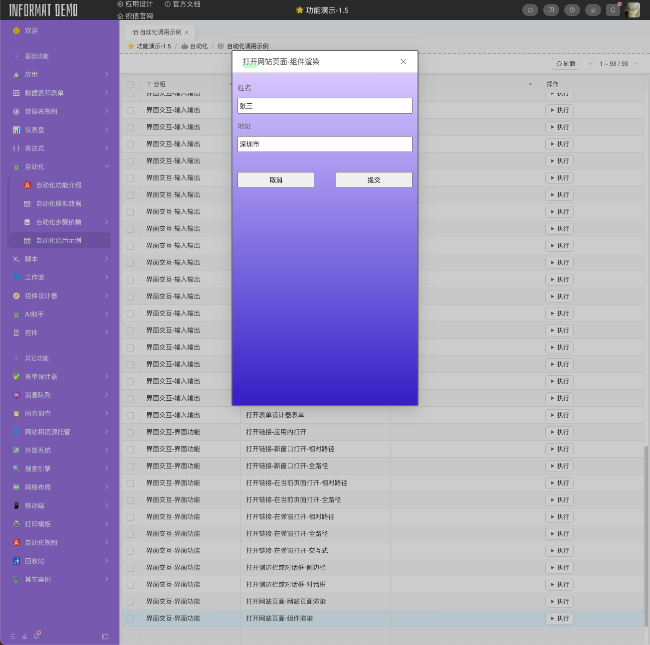Select checkbox of 打开链接-应用内打开 row
Image resolution: width=650 pixels, height=645 pixels.
click(x=130, y=432)
